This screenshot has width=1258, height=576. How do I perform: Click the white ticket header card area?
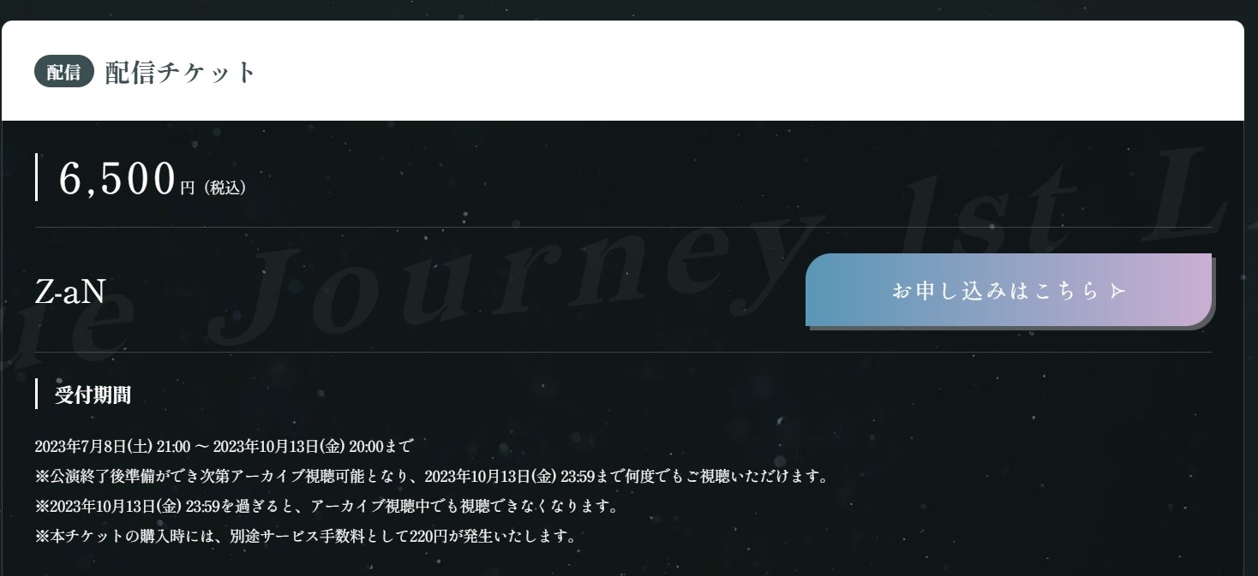click(623, 71)
